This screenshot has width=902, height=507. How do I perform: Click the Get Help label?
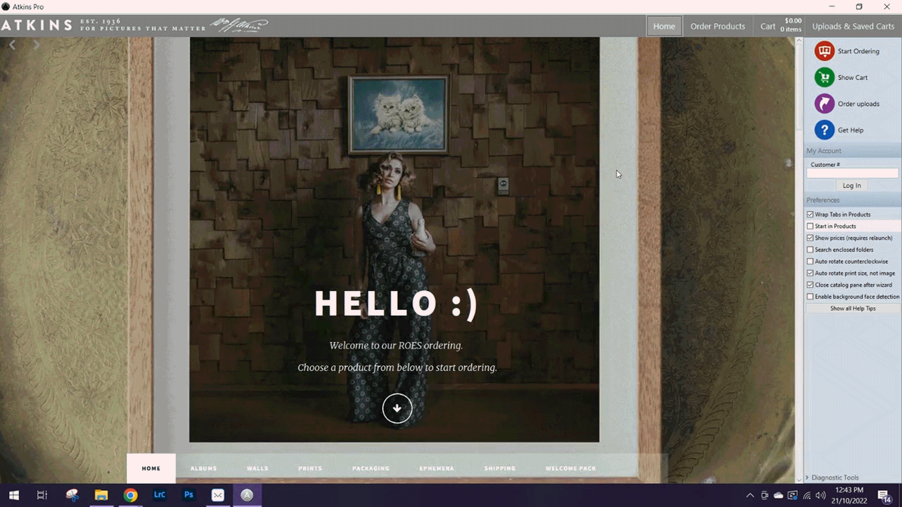850,130
